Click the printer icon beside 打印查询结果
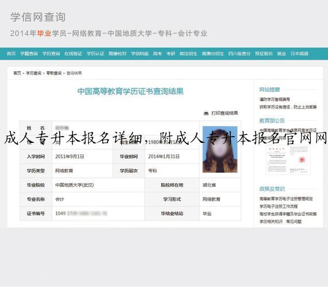Image resolution: width=328 pixels, height=287 pixels. (206, 113)
